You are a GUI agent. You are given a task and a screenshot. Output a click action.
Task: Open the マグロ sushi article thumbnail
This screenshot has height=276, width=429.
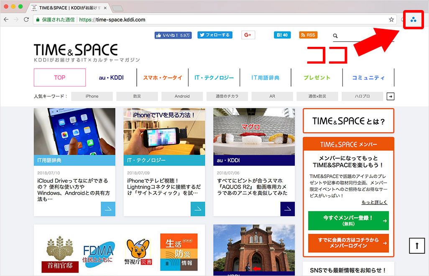(254, 132)
